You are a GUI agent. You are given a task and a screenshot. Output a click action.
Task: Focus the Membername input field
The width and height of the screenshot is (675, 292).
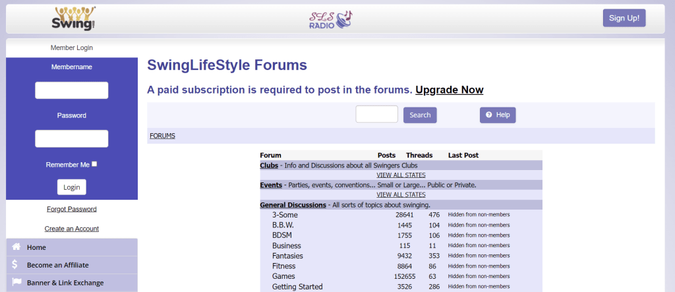[71, 90]
